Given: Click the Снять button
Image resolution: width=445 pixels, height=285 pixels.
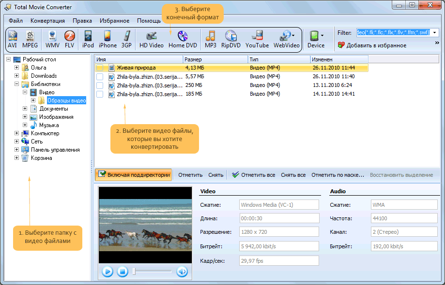Looking at the screenshot, I should point(215,175).
